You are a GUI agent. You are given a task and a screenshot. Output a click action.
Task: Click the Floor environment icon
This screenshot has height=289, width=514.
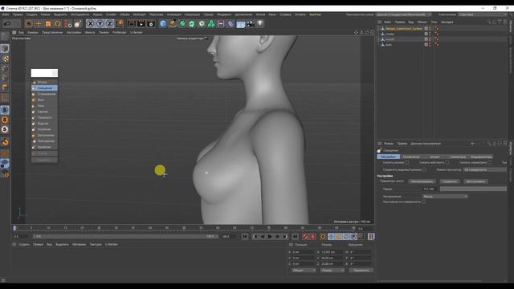pos(241,23)
